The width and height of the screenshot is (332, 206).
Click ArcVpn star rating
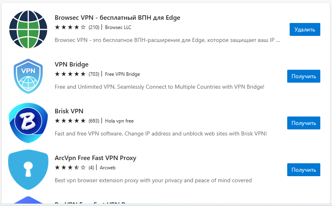coord(70,168)
